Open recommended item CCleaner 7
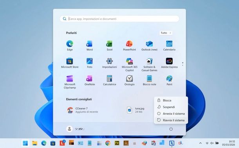The image size is (239, 148). [x=83, y=110]
